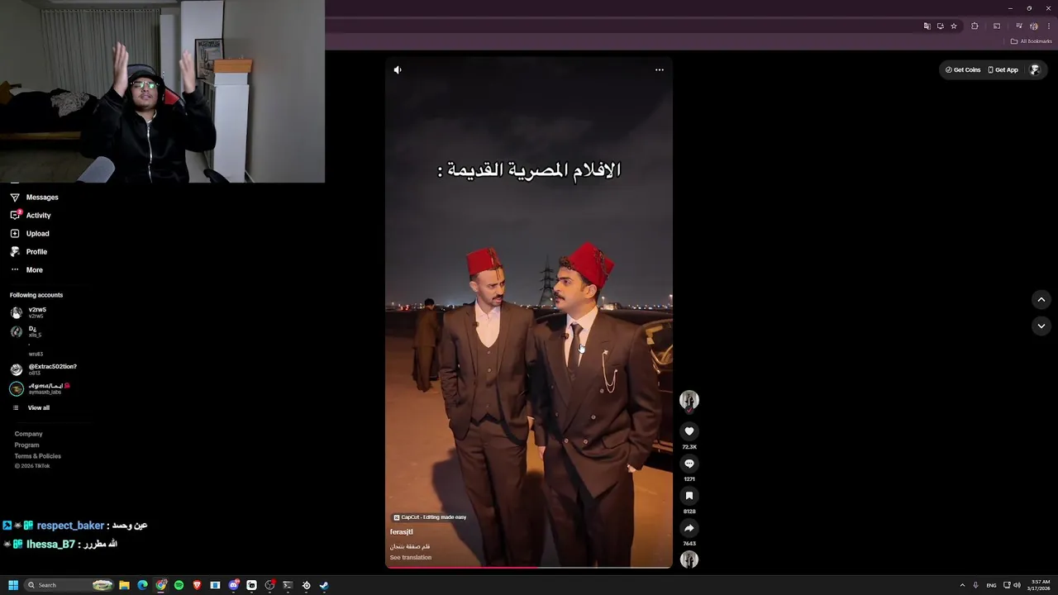Click the video to pause playback
This screenshot has height=595, width=1058.
[x=529, y=312]
